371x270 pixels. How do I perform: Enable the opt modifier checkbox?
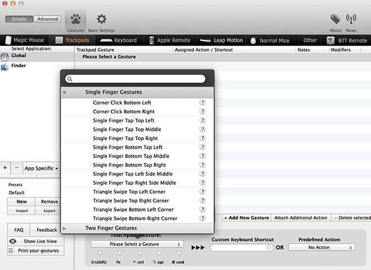pos(160,253)
